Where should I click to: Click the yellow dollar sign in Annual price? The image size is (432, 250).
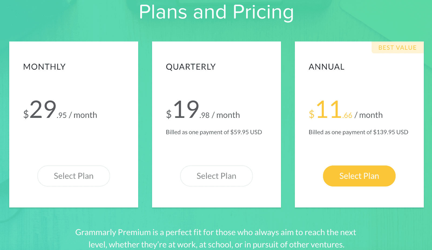[312, 114]
